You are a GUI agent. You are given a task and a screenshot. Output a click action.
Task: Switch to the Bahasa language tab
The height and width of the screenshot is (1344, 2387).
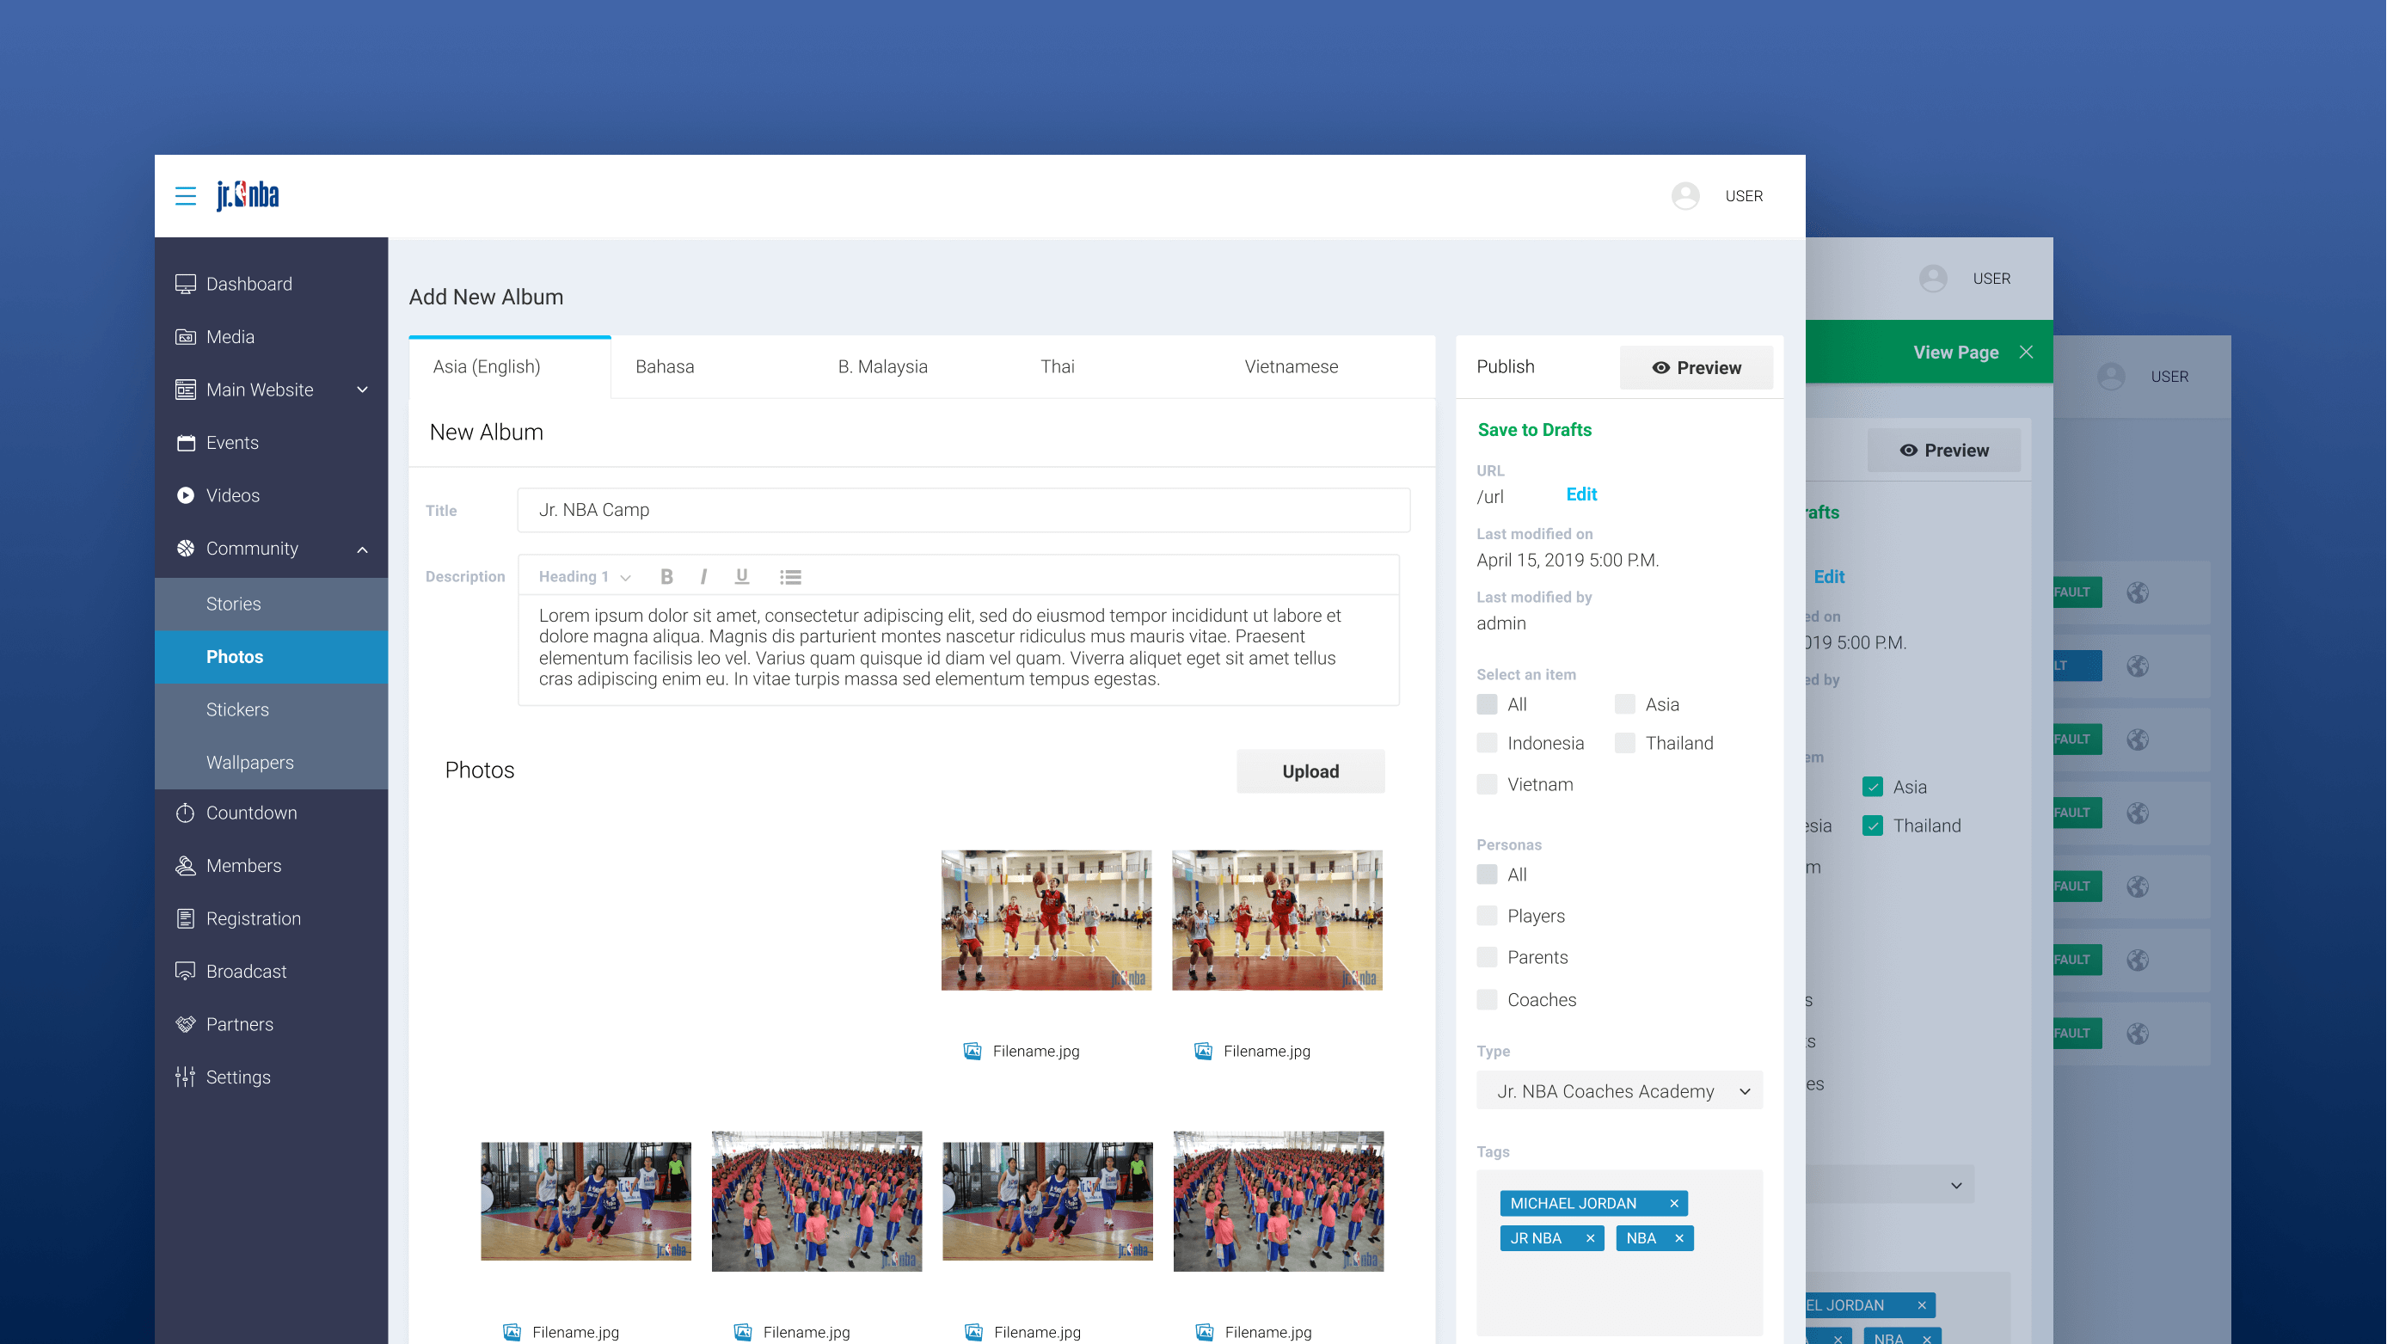click(x=665, y=366)
